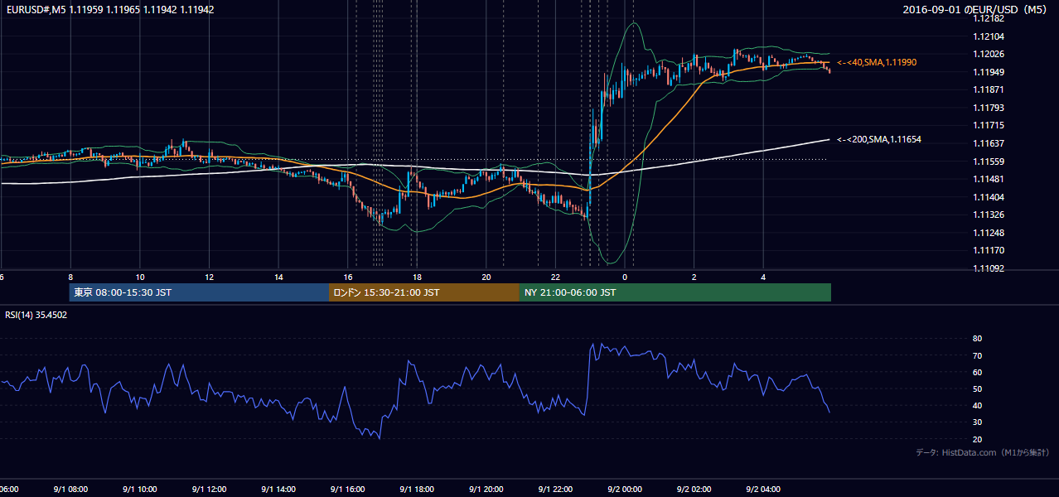The height and width of the screenshot is (497, 1059).
Task: Click hour 18 on the upper chart axis
Action: 417,277
